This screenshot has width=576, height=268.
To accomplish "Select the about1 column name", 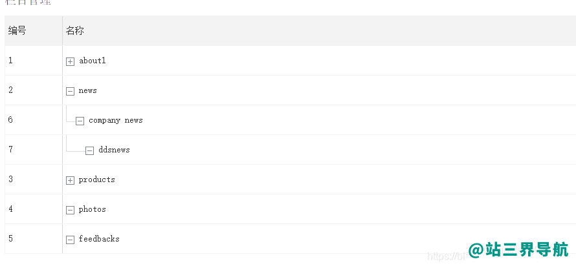I will [x=93, y=61].
